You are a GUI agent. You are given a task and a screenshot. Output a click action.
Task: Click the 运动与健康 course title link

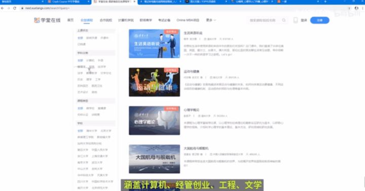click(x=191, y=71)
